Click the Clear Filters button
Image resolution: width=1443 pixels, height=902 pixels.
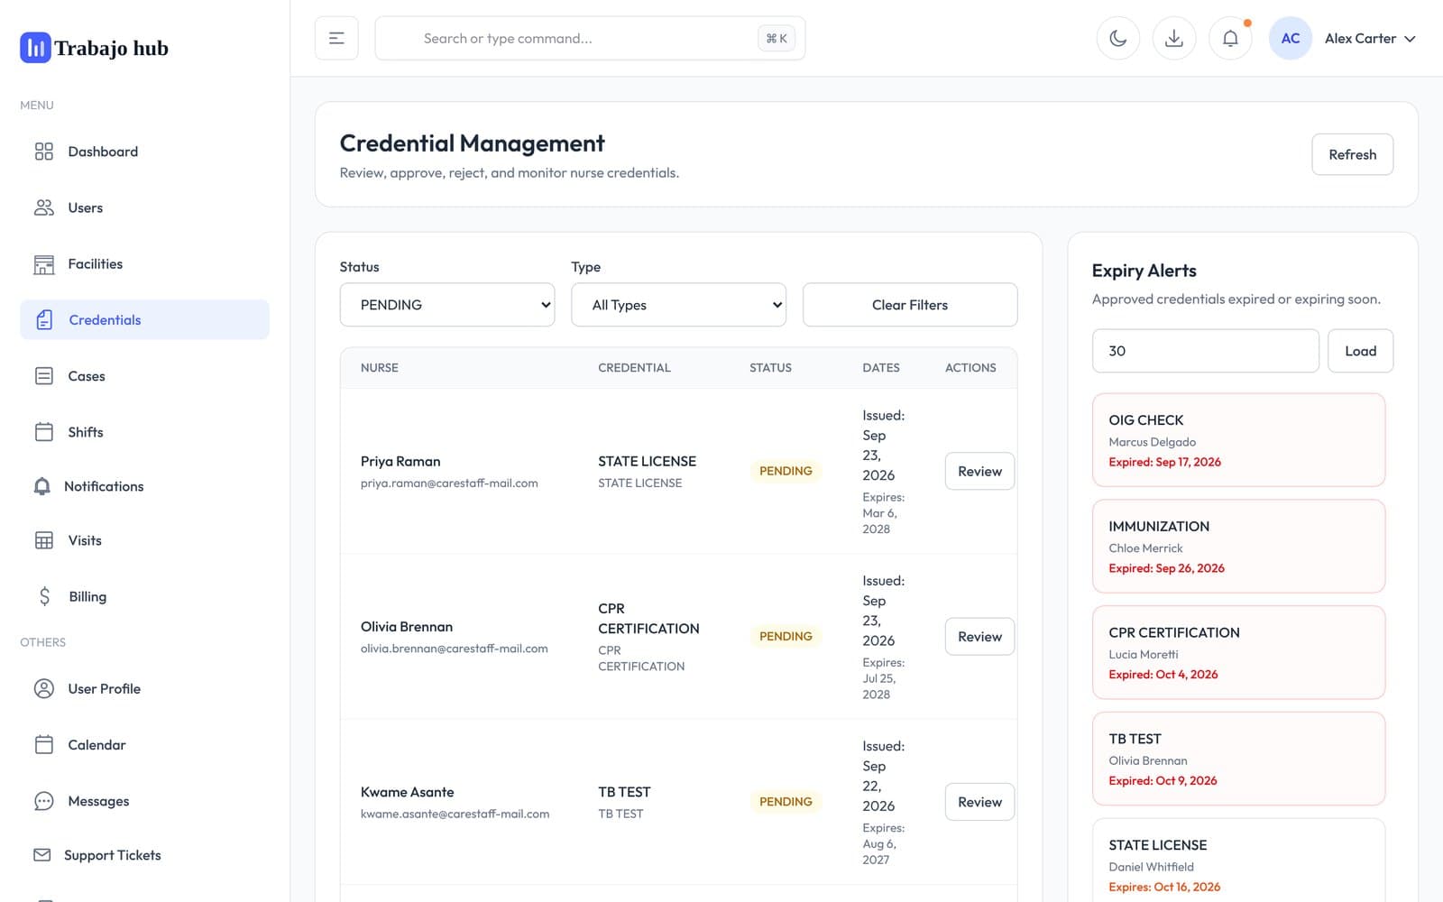[x=910, y=305]
